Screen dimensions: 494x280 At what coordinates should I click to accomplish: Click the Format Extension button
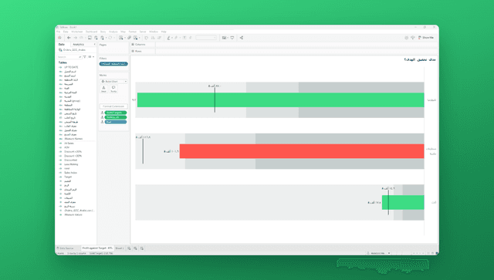pyautogui.click(x=113, y=106)
